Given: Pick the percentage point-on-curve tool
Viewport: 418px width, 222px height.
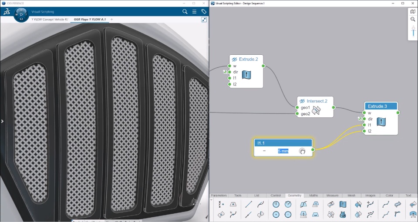Looking at the screenshot, I should pyautogui.click(x=233, y=214).
